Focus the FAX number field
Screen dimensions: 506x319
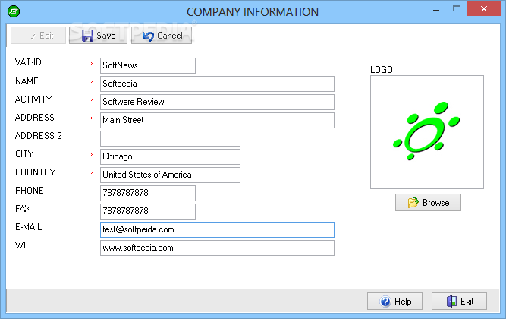tap(148, 211)
